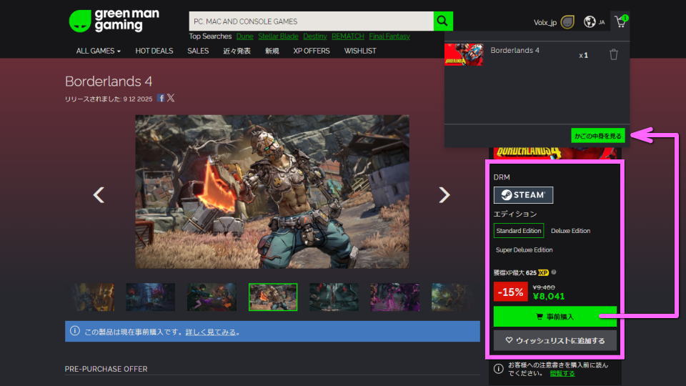Viewport: 686px width, 386px height.
Task: Click the Destiny top search link
Action: click(315, 36)
